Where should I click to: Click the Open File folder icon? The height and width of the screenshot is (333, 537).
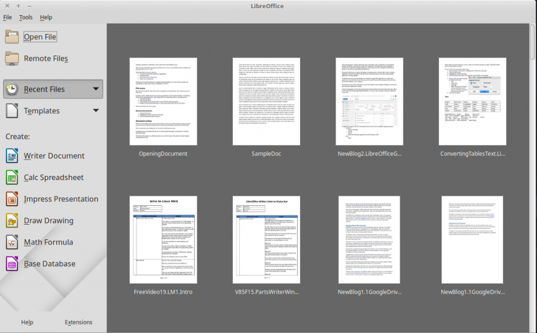12,37
